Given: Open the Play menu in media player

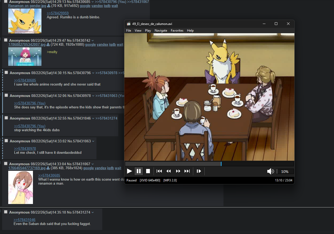Looking at the screenshot, I should tap(148, 31).
